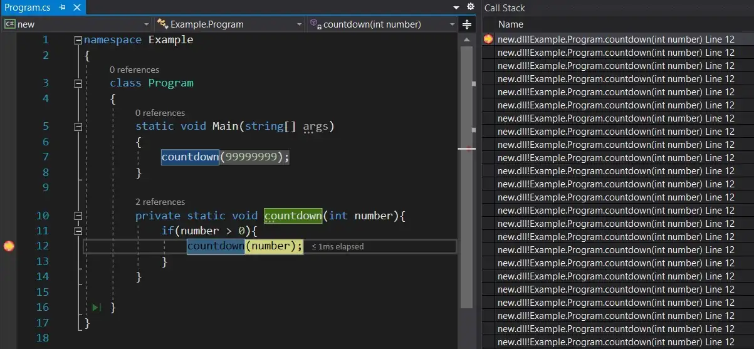Screen dimensions: 754x349
Task: Click the method icon beside countdown(int number)
Action: [x=316, y=24]
